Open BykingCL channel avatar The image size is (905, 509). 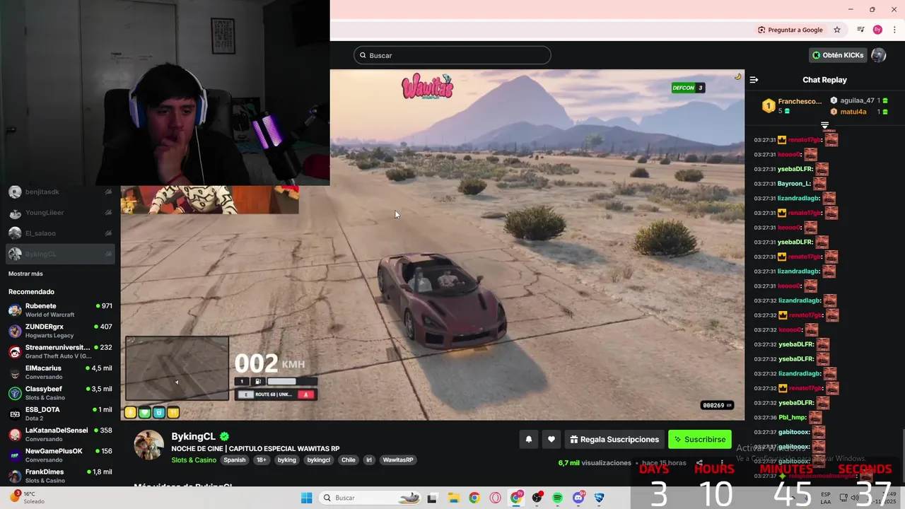(149, 445)
